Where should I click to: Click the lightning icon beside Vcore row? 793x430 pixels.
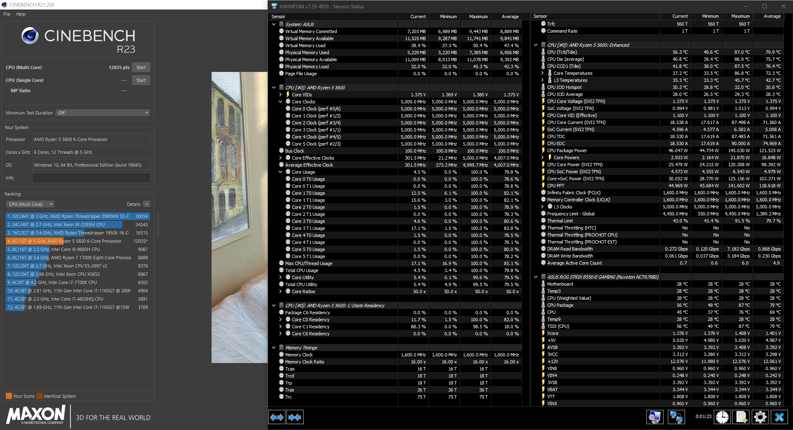tap(543, 333)
